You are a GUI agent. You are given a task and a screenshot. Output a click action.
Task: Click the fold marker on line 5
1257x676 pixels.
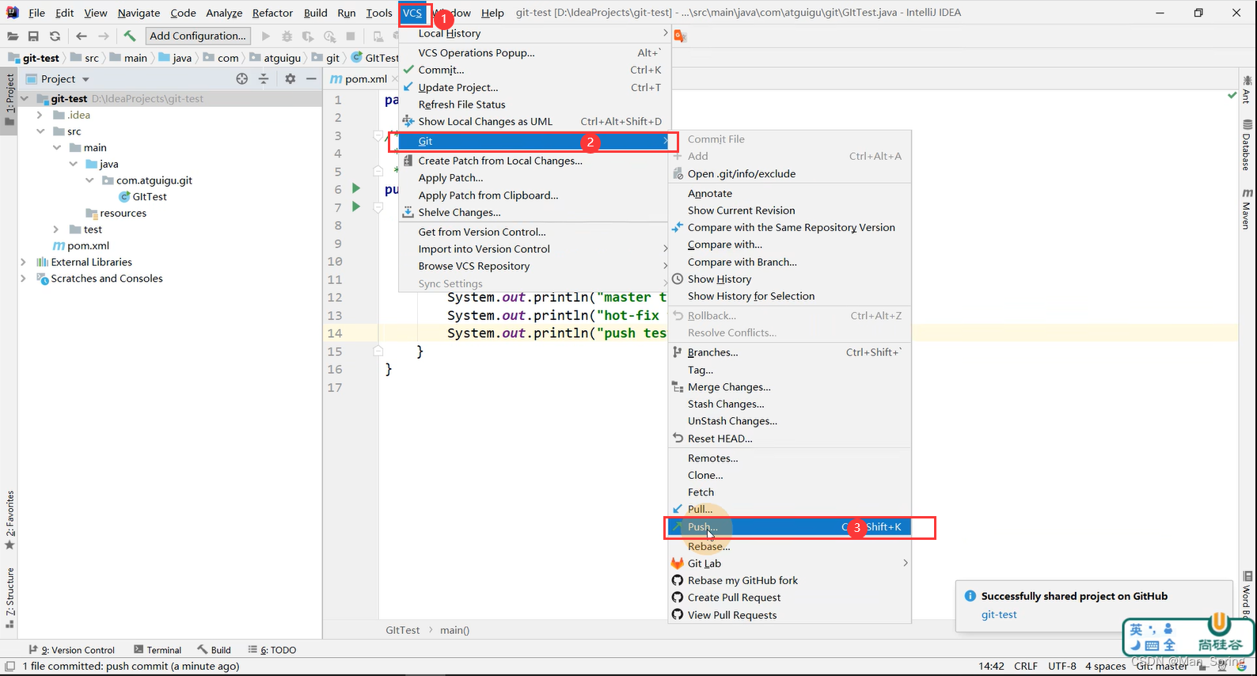point(378,171)
